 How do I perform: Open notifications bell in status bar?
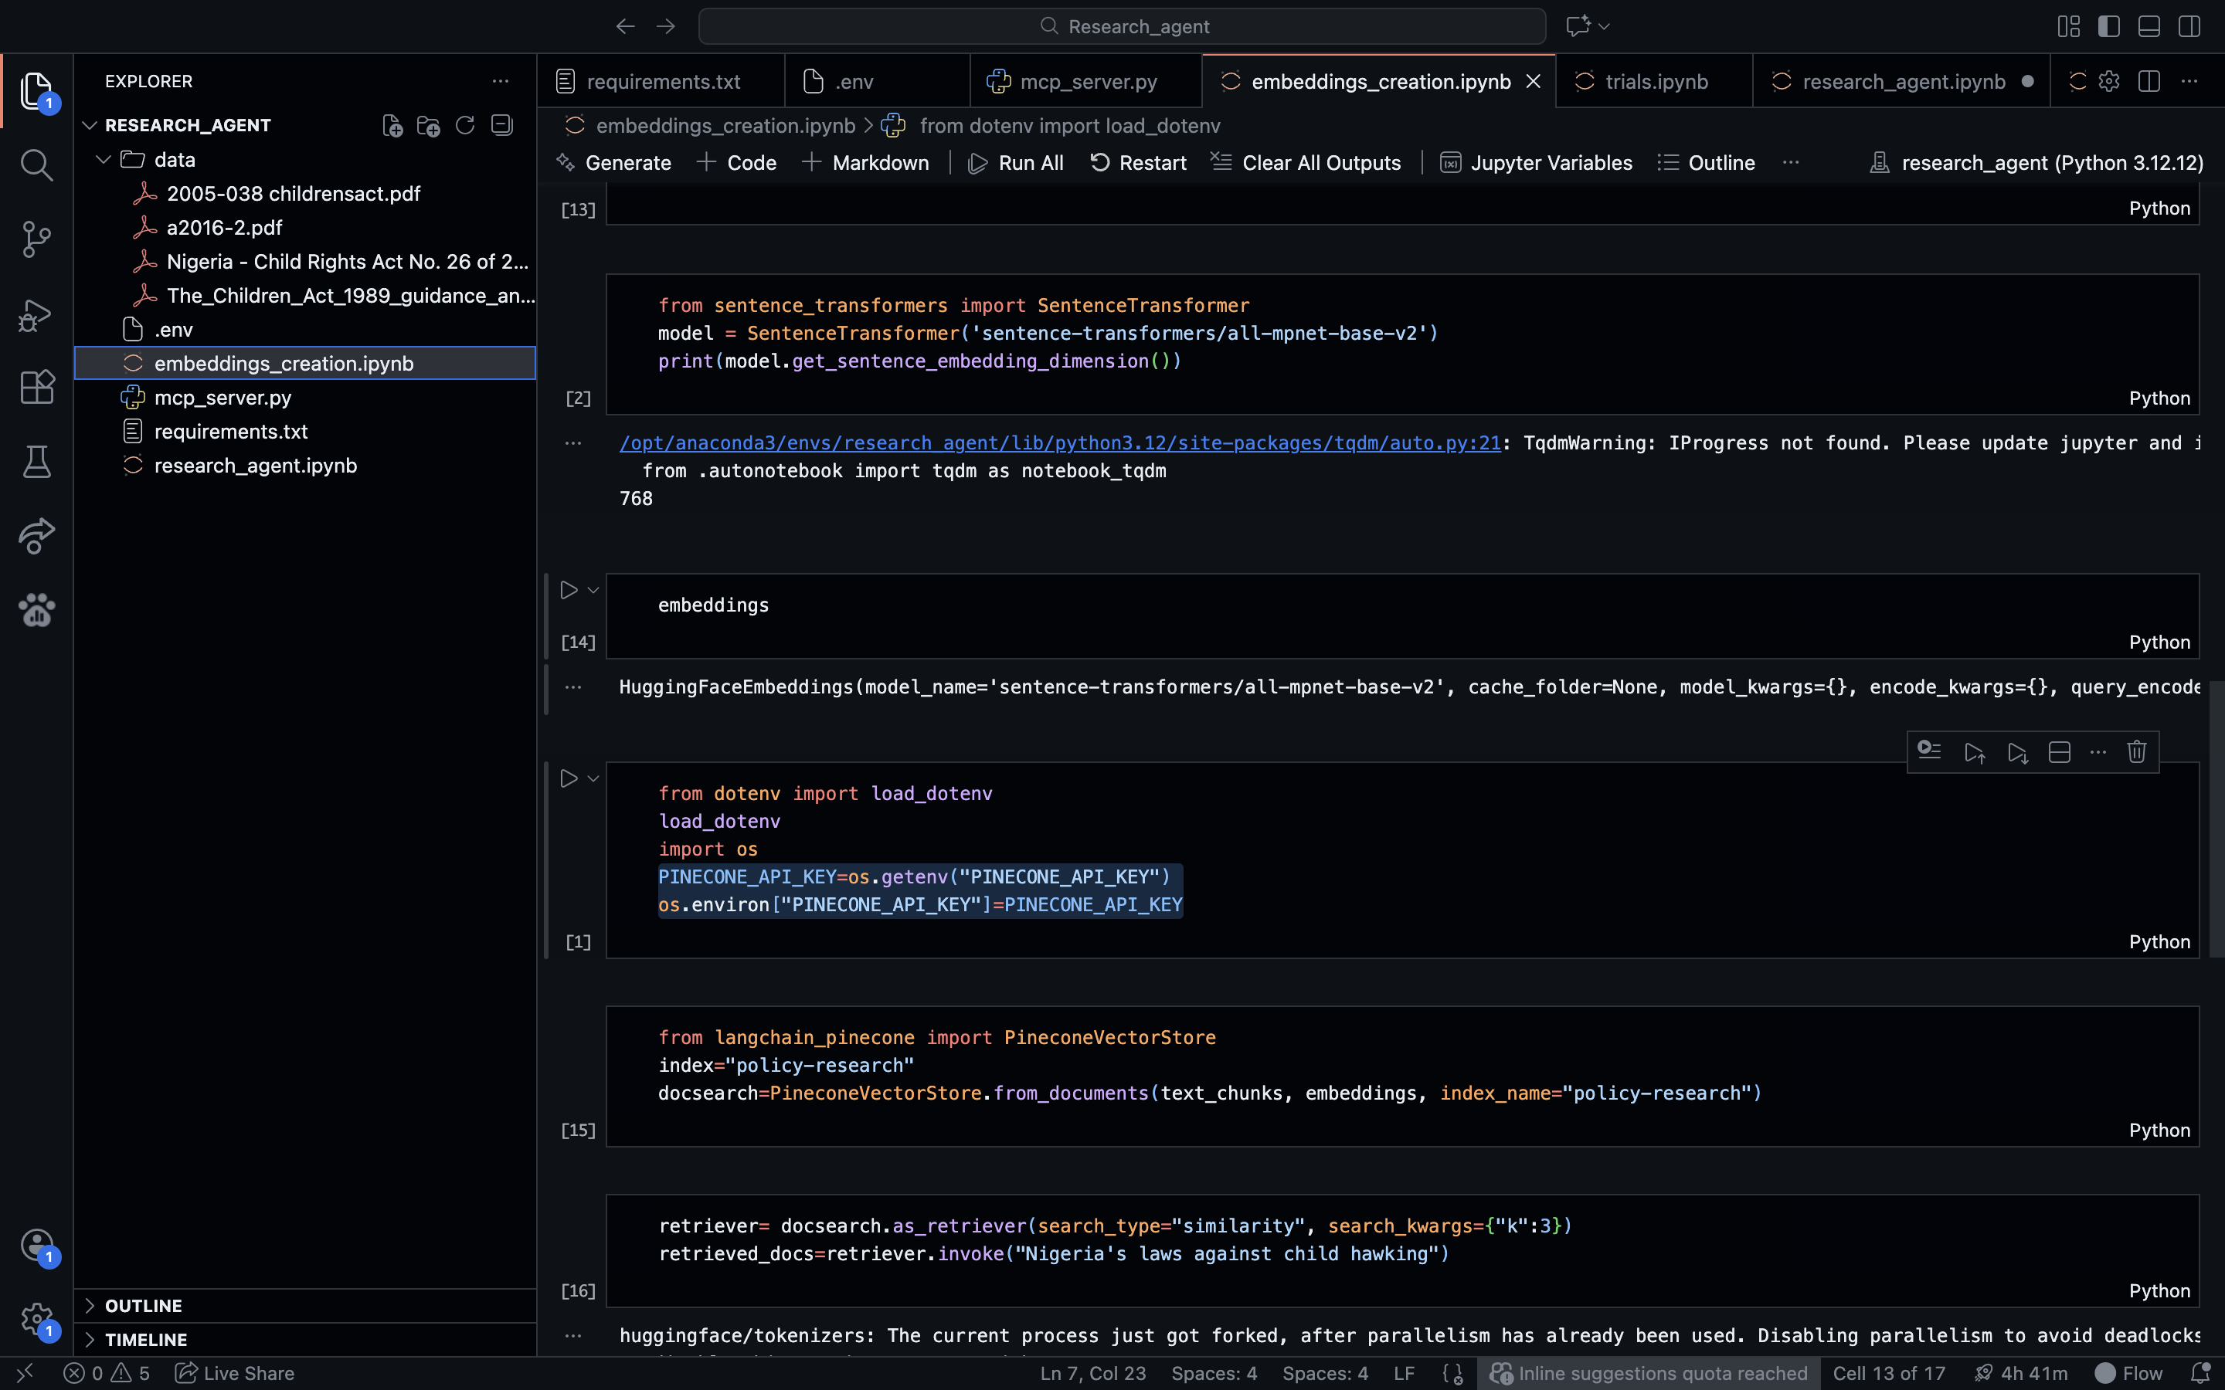2200,1372
